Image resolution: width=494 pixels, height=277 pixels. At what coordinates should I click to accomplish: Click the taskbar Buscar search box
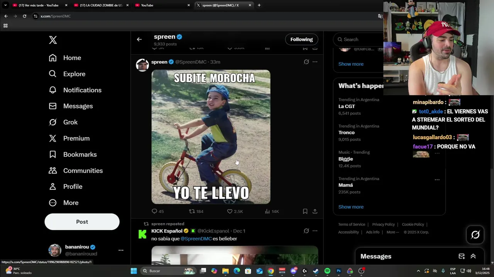168,271
